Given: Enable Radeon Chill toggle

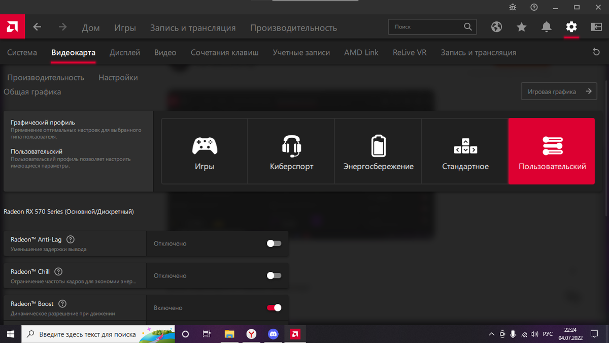Looking at the screenshot, I should coord(274,275).
